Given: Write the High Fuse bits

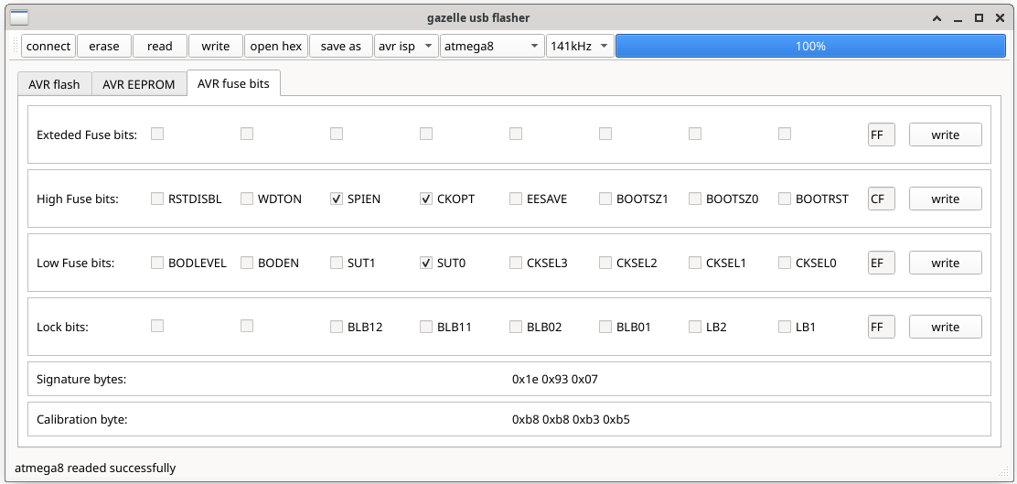Looking at the screenshot, I should [945, 199].
